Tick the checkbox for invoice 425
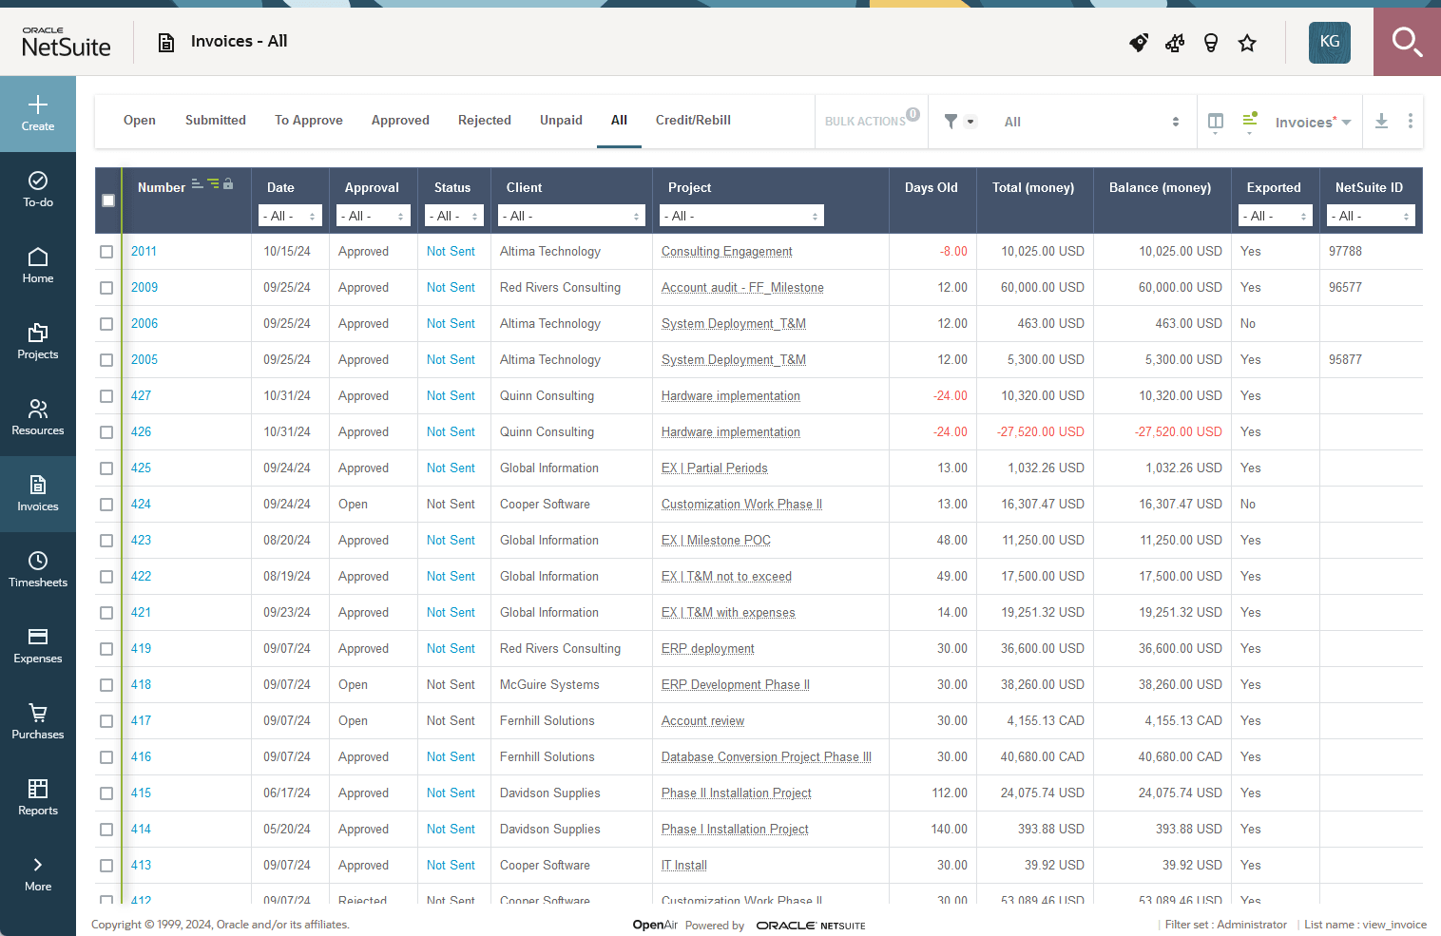1441x936 pixels. (106, 468)
